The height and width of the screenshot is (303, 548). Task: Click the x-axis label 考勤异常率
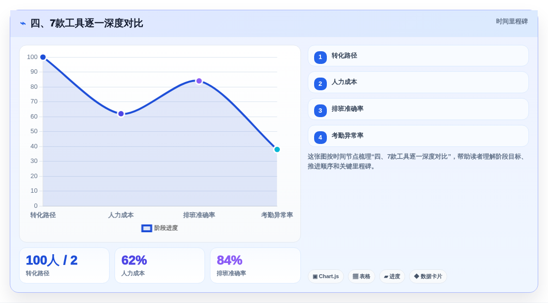click(x=277, y=215)
